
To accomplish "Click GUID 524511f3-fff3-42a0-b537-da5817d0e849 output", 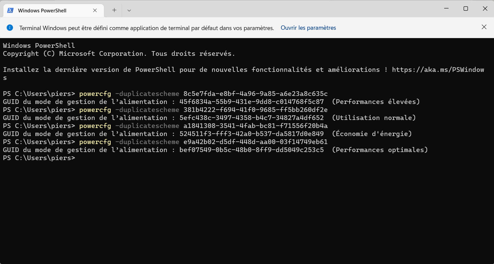I will coord(252,134).
